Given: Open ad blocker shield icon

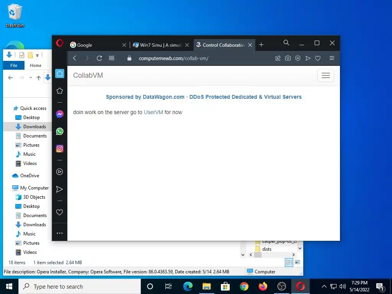Looking at the screenshot, I should (x=298, y=58).
